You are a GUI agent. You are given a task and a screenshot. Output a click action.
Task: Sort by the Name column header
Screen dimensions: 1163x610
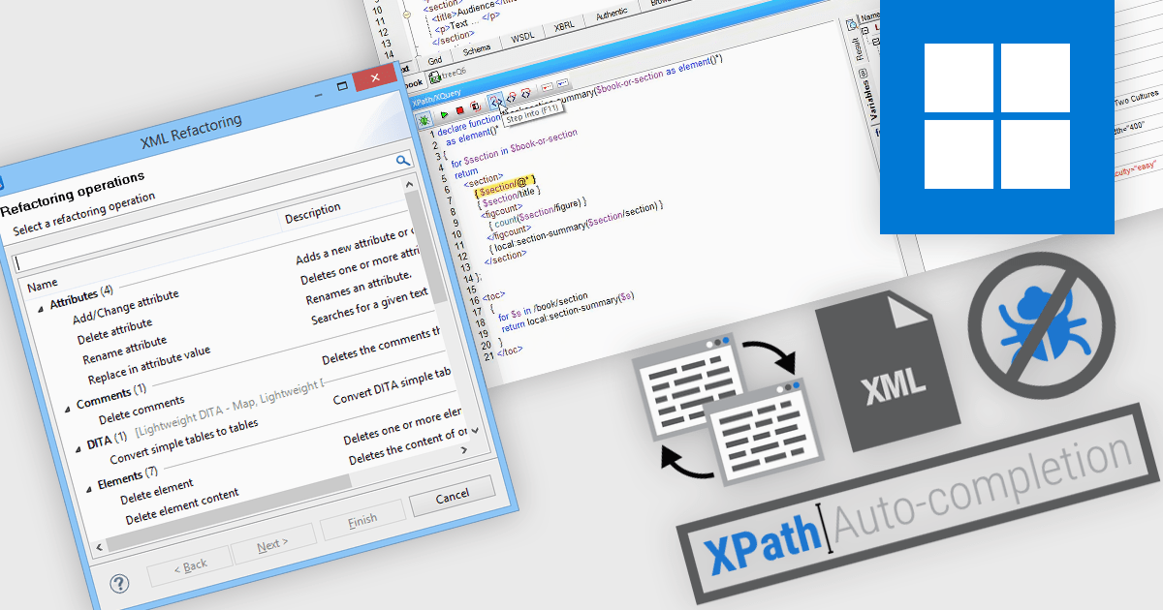pyautogui.click(x=43, y=285)
